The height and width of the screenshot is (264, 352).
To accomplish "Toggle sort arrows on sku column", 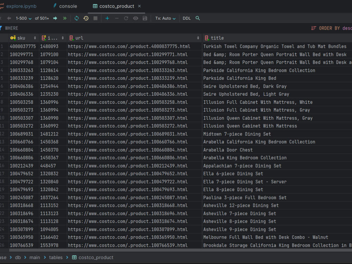I will coord(35,38).
